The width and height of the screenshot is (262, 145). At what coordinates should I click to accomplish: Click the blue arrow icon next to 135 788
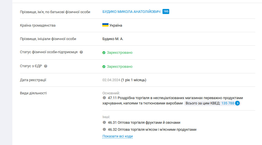(238, 103)
